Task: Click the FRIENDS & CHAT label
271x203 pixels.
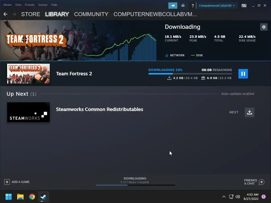Action: [x=250, y=182]
